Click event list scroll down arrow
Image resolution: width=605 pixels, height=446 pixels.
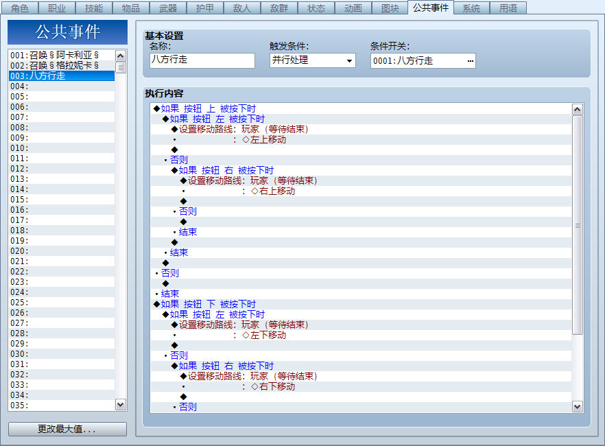coord(121,405)
